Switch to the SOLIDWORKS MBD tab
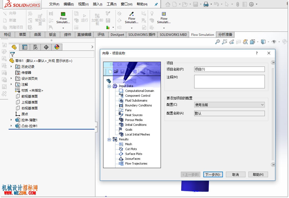289x198 pixels. coord(173,34)
